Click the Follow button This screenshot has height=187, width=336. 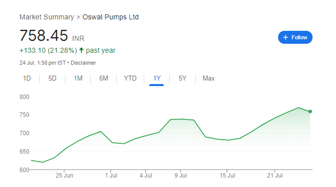(x=295, y=37)
